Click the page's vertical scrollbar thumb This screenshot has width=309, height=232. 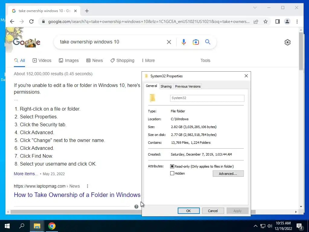[x=301, y=51]
